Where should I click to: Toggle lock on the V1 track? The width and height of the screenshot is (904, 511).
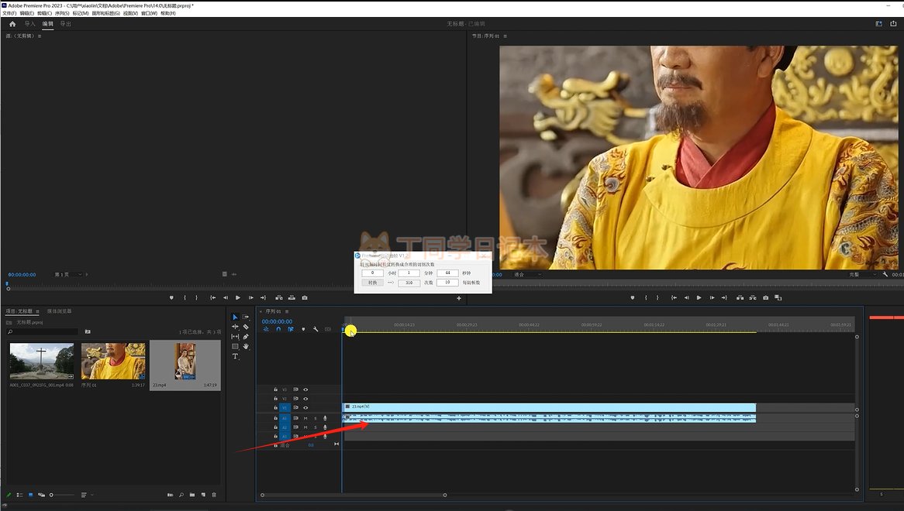tap(275, 407)
